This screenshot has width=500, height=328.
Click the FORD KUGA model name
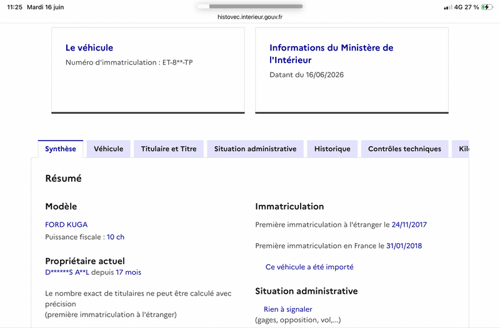click(66, 225)
